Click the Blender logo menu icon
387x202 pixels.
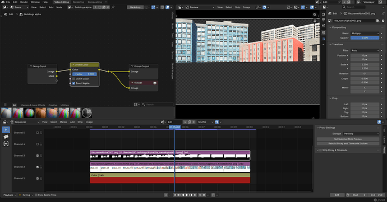point(3,2)
